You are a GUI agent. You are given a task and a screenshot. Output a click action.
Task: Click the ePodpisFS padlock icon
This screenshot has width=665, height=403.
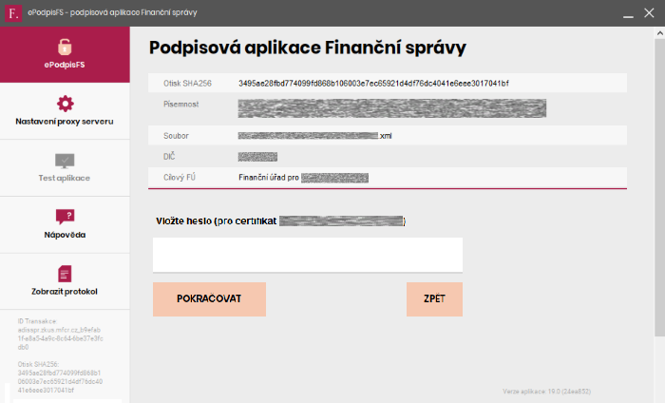[65, 48]
